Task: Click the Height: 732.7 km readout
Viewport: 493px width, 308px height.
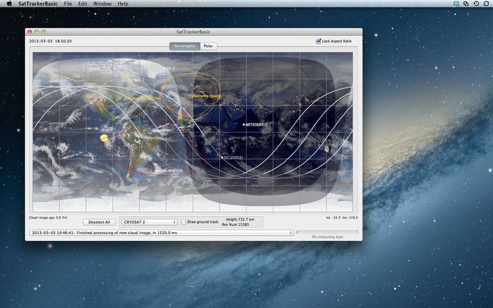Action: (x=240, y=219)
